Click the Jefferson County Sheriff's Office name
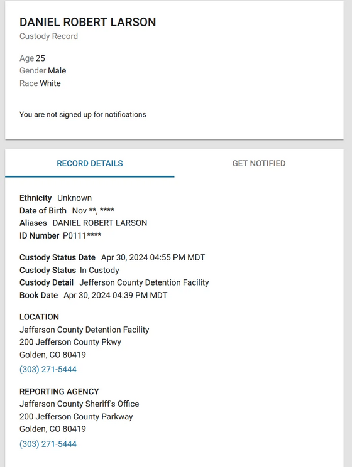This screenshot has width=352, height=467. click(x=79, y=404)
